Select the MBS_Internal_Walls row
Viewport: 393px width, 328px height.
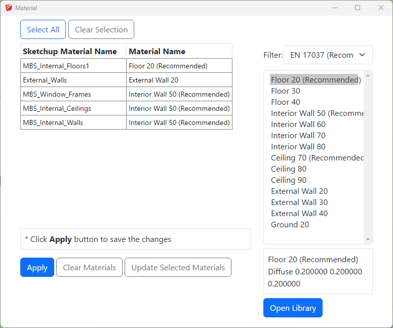pos(73,122)
